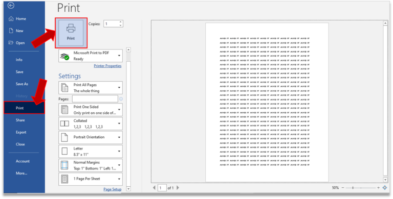Click the Copies number field

[x=111, y=24]
